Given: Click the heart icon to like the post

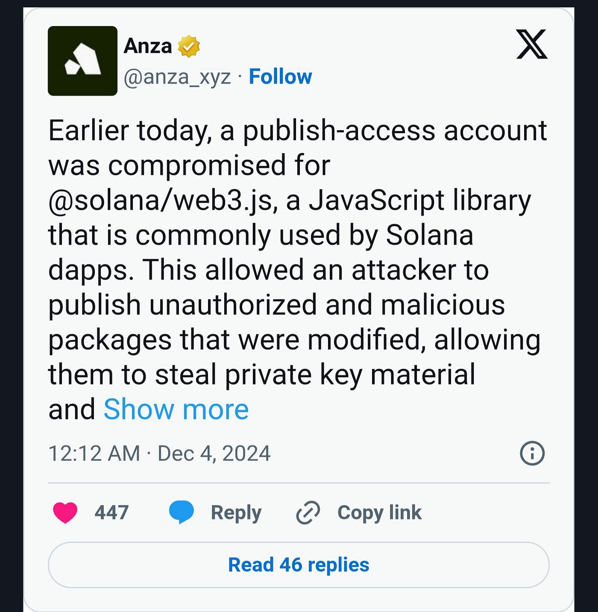Looking at the screenshot, I should click(x=65, y=512).
